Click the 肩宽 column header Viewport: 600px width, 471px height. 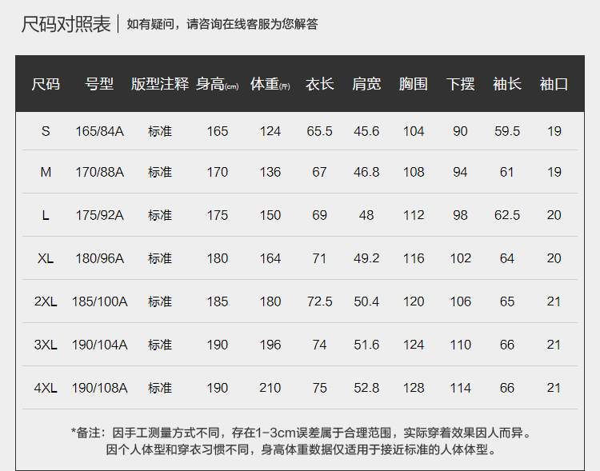pos(366,84)
